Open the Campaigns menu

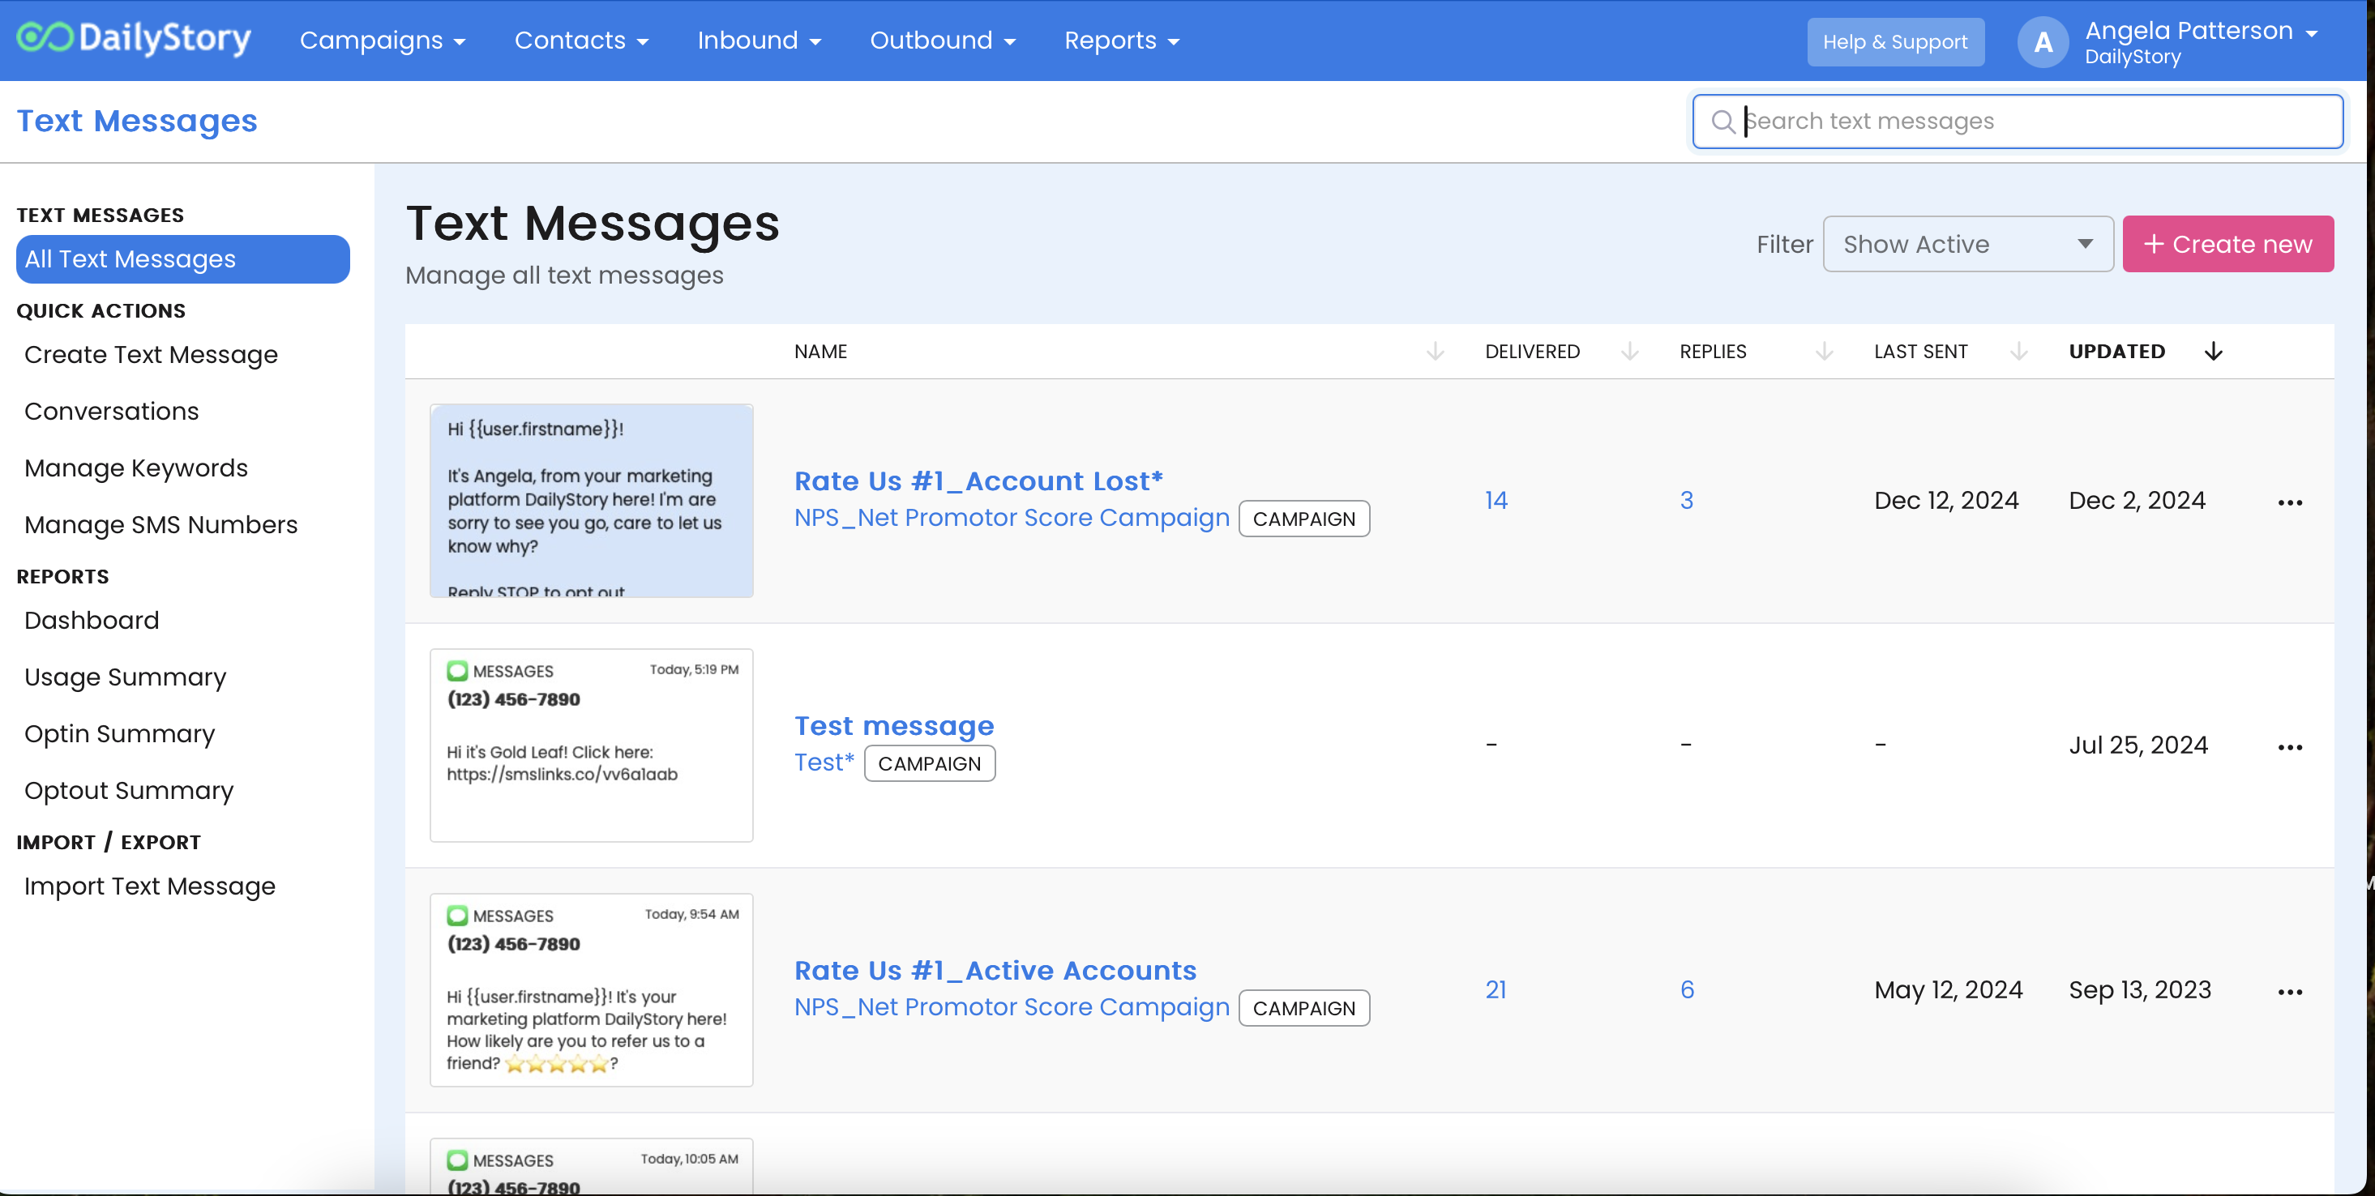[x=383, y=41]
